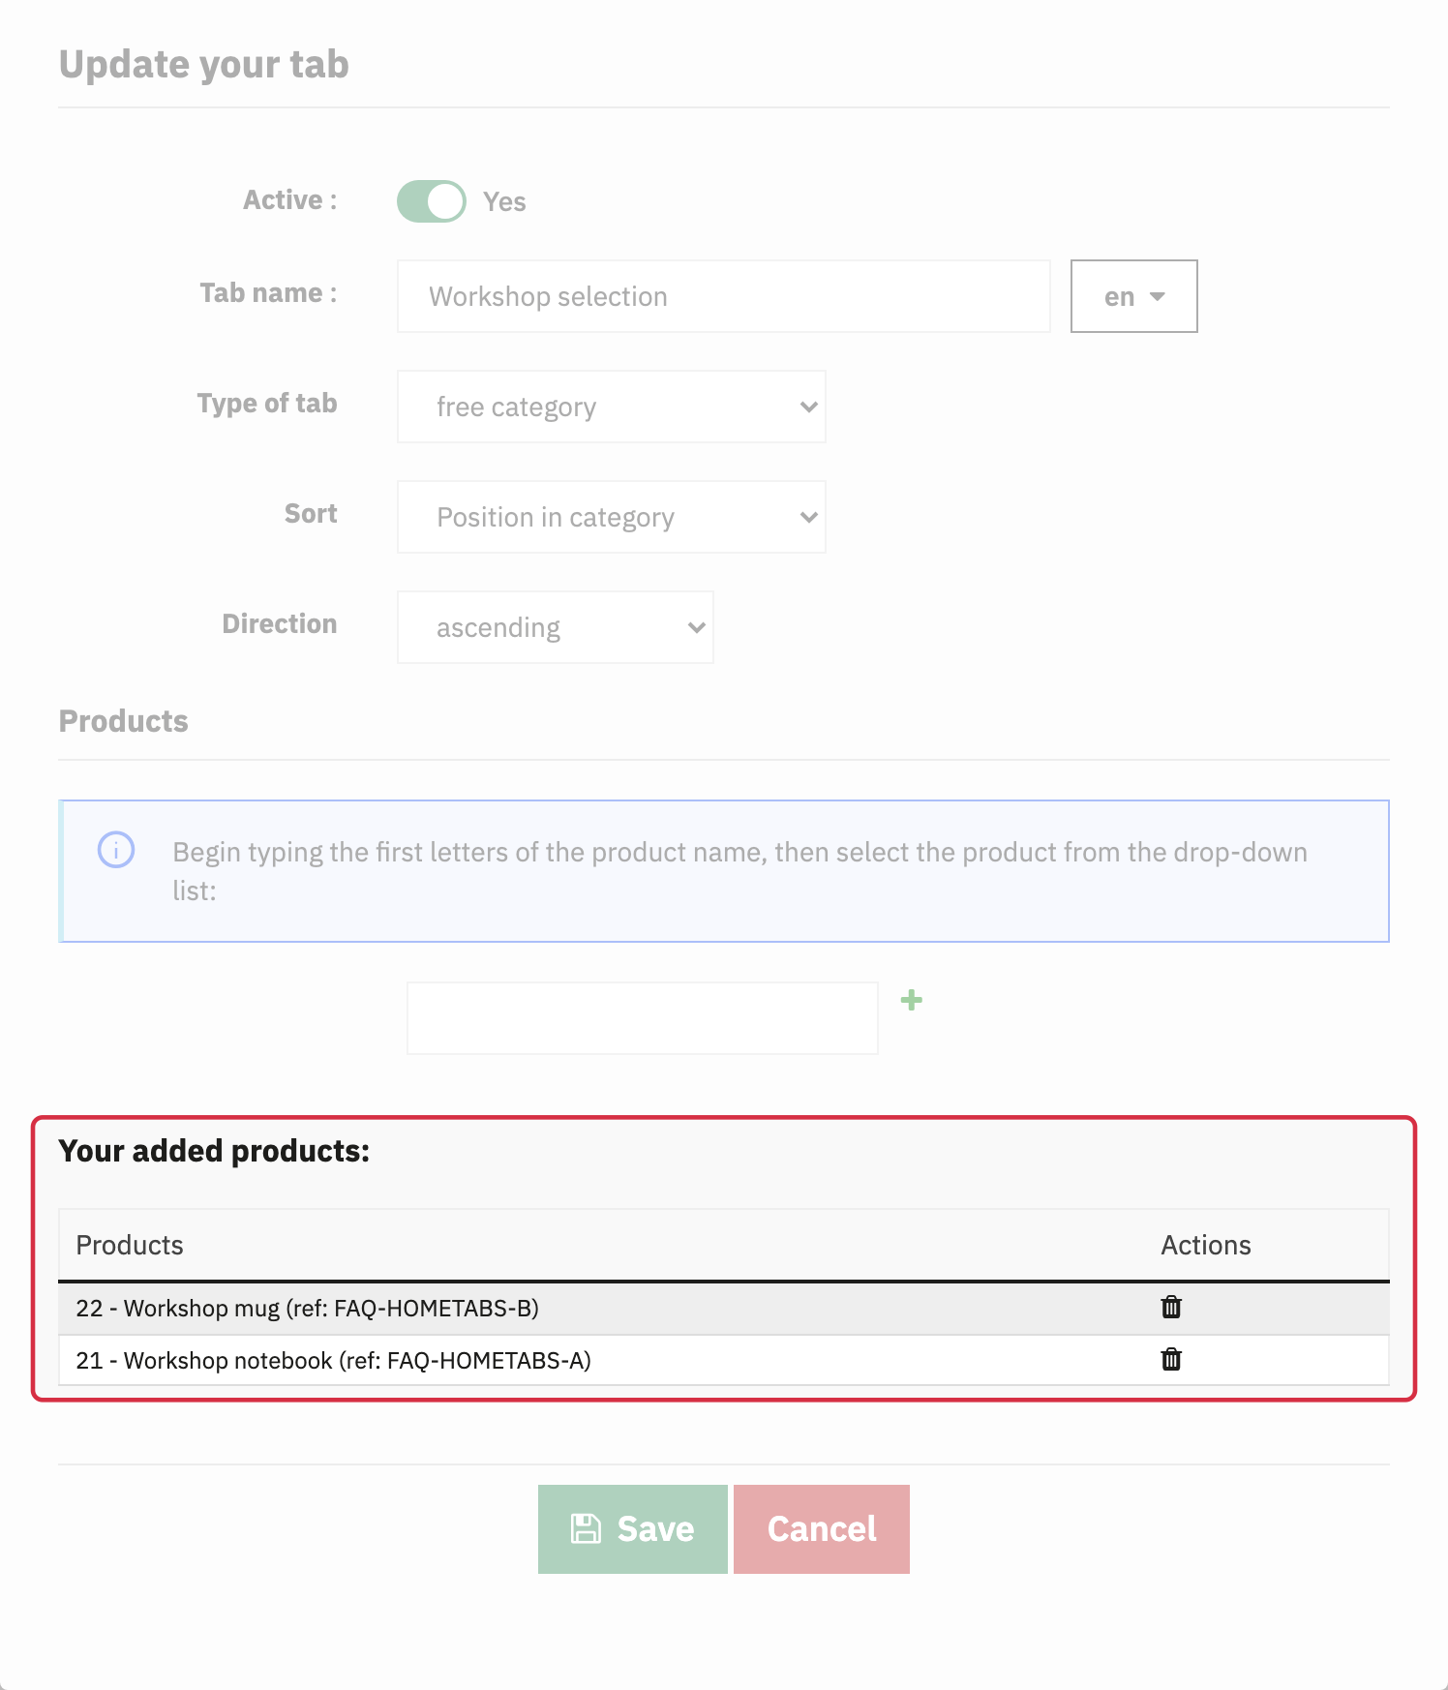Click the Products column header
The width and height of the screenshot is (1448, 1690).
[130, 1245]
